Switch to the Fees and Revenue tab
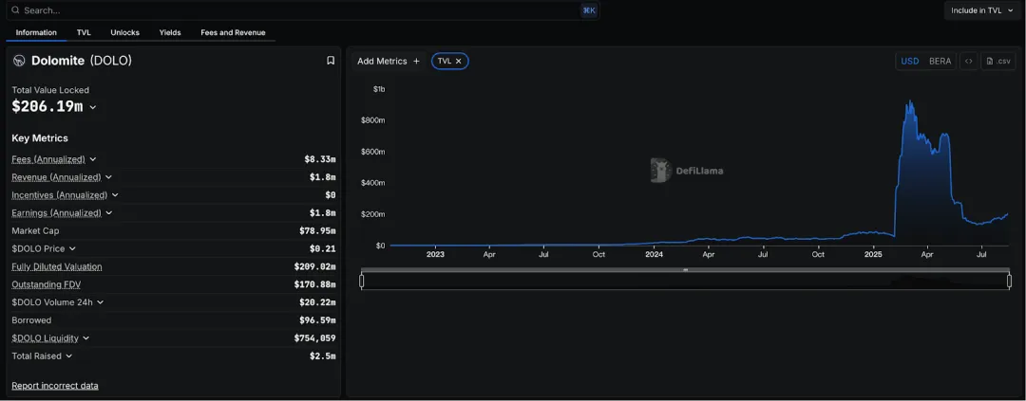The height and width of the screenshot is (401, 1026). point(233,32)
